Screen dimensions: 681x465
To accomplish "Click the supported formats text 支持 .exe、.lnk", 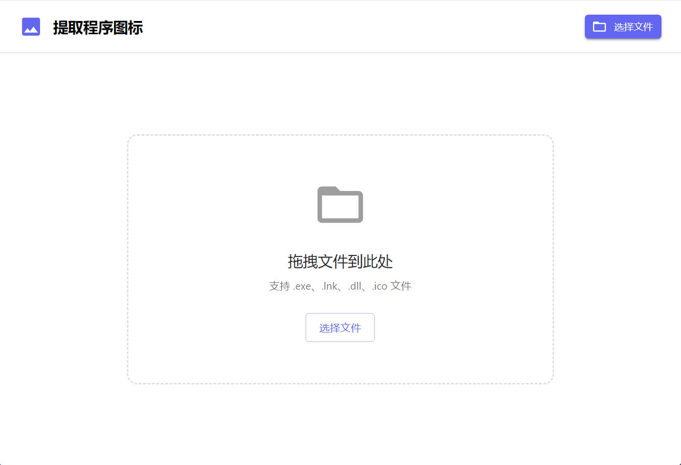I will tap(340, 286).
